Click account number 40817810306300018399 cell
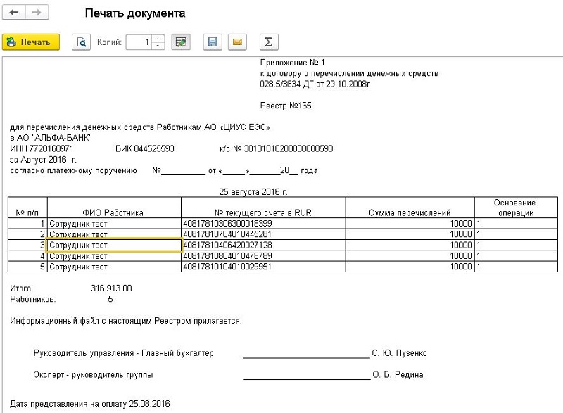 pyautogui.click(x=227, y=223)
